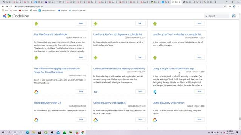Click code brackets icon on Identity-Aware Proxy card
Screen dimensions: 241x135
pos(95,92)
